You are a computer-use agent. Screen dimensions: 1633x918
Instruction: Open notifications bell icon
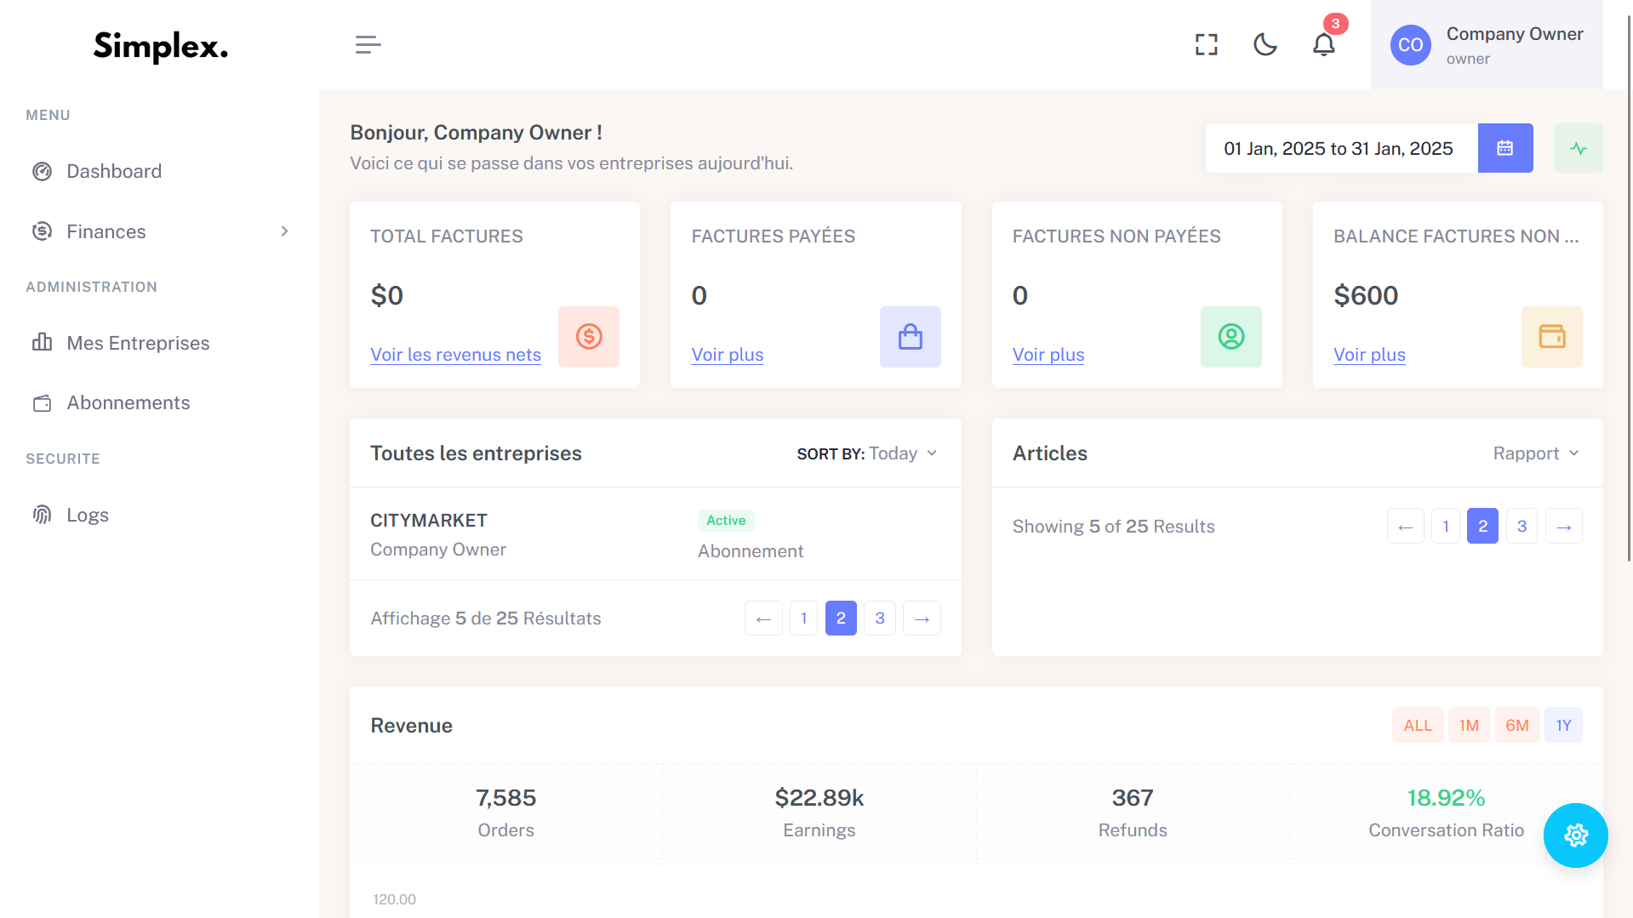click(1323, 45)
